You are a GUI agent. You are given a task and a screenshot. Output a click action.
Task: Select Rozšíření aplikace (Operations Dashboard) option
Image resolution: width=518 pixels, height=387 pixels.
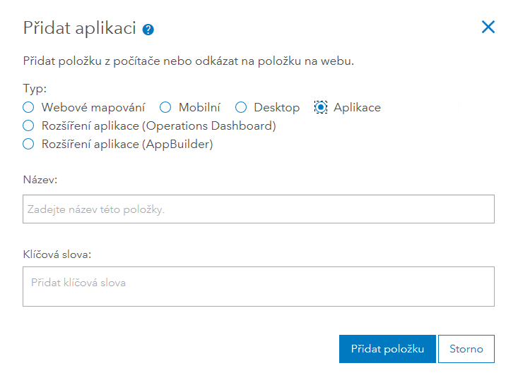point(28,126)
